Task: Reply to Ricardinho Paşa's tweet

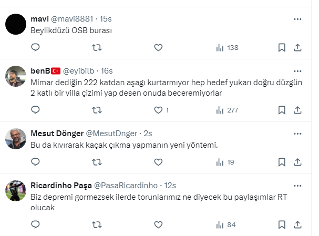Action: [x=35, y=224]
